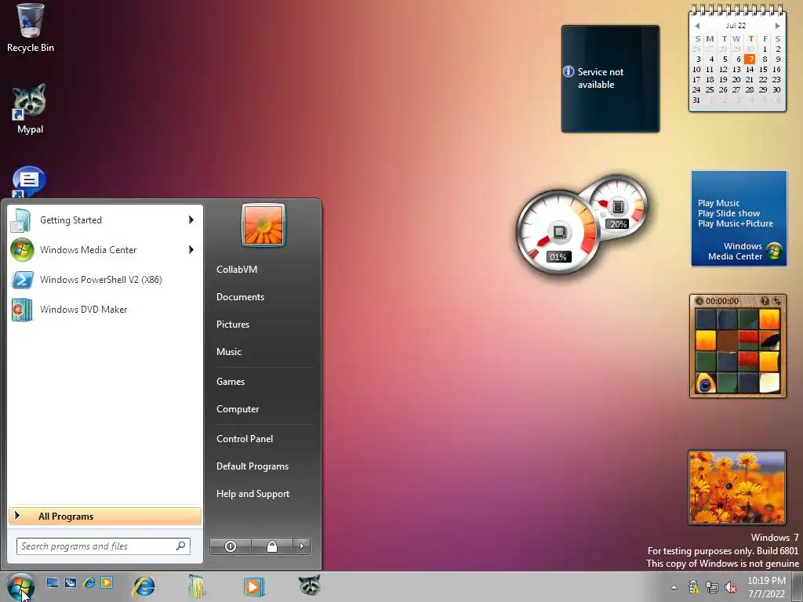Click the puzzle gadget shuffle icon
The image size is (803, 602).
click(x=776, y=301)
